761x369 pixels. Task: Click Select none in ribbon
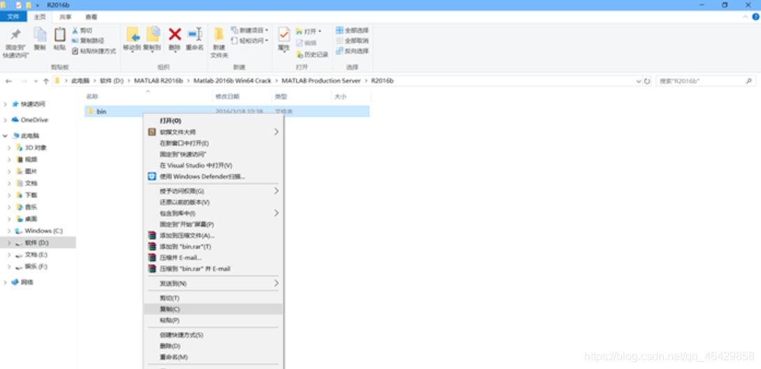coord(352,40)
